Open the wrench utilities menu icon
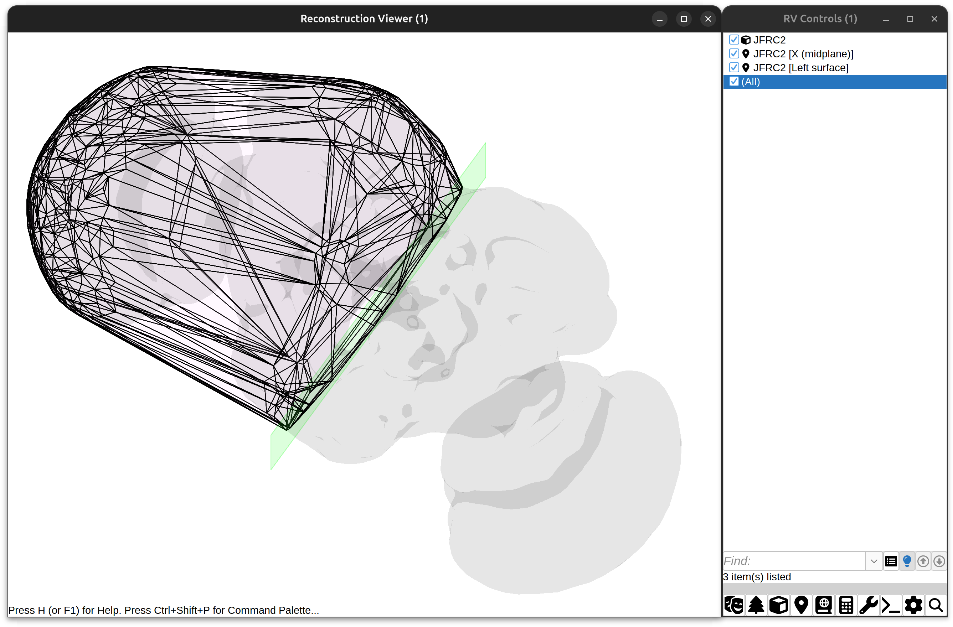 [869, 605]
